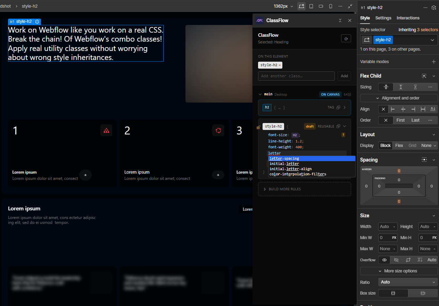Add variable mode with plus icon
This screenshot has height=306, width=439.
click(433, 62)
